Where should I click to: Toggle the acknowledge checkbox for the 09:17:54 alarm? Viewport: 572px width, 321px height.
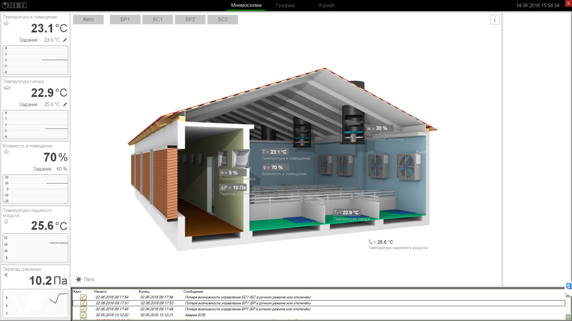[83, 297]
